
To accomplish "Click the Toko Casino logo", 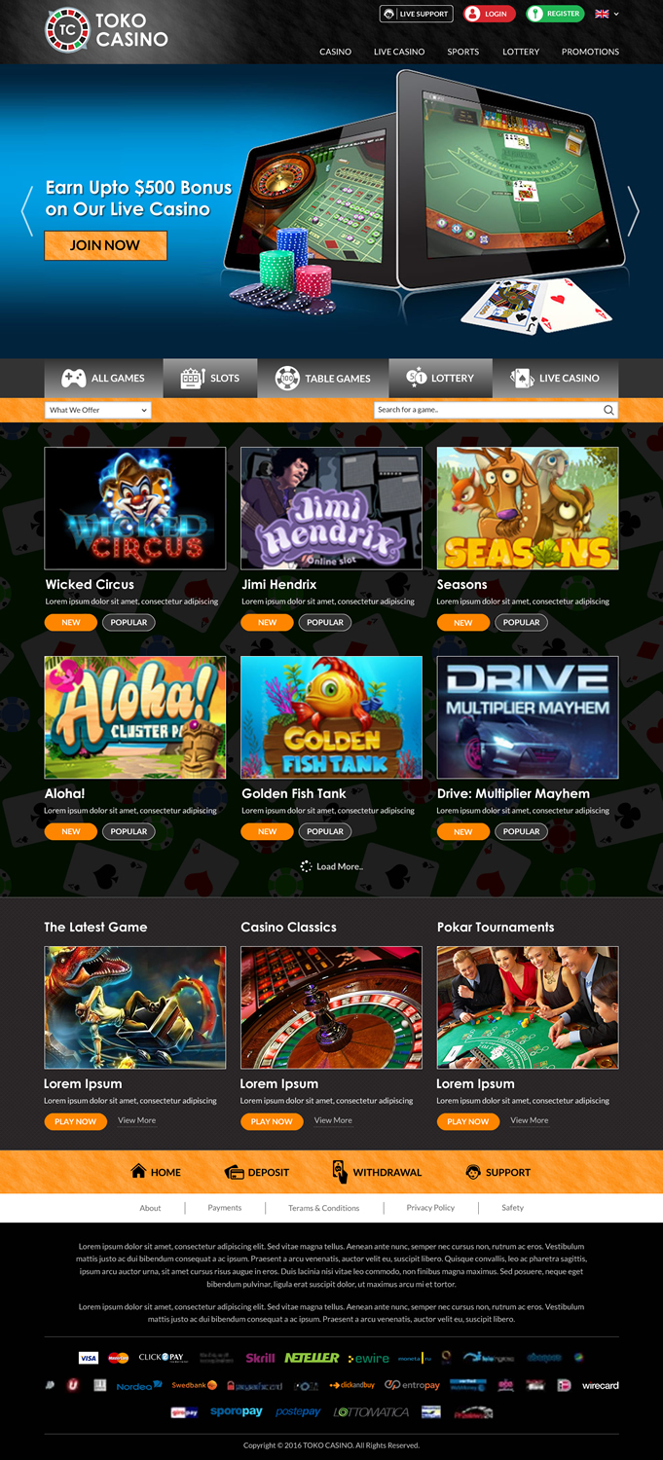I will (x=106, y=30).
